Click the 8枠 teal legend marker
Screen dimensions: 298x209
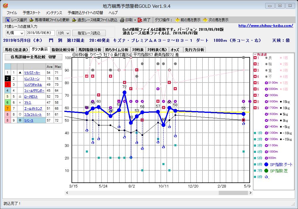pos(255,177)
